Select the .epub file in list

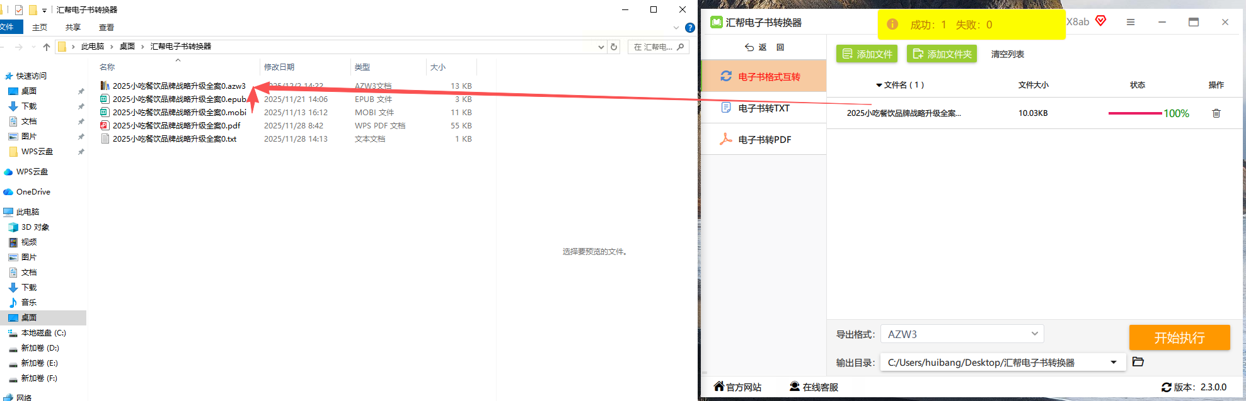[179, 99]
